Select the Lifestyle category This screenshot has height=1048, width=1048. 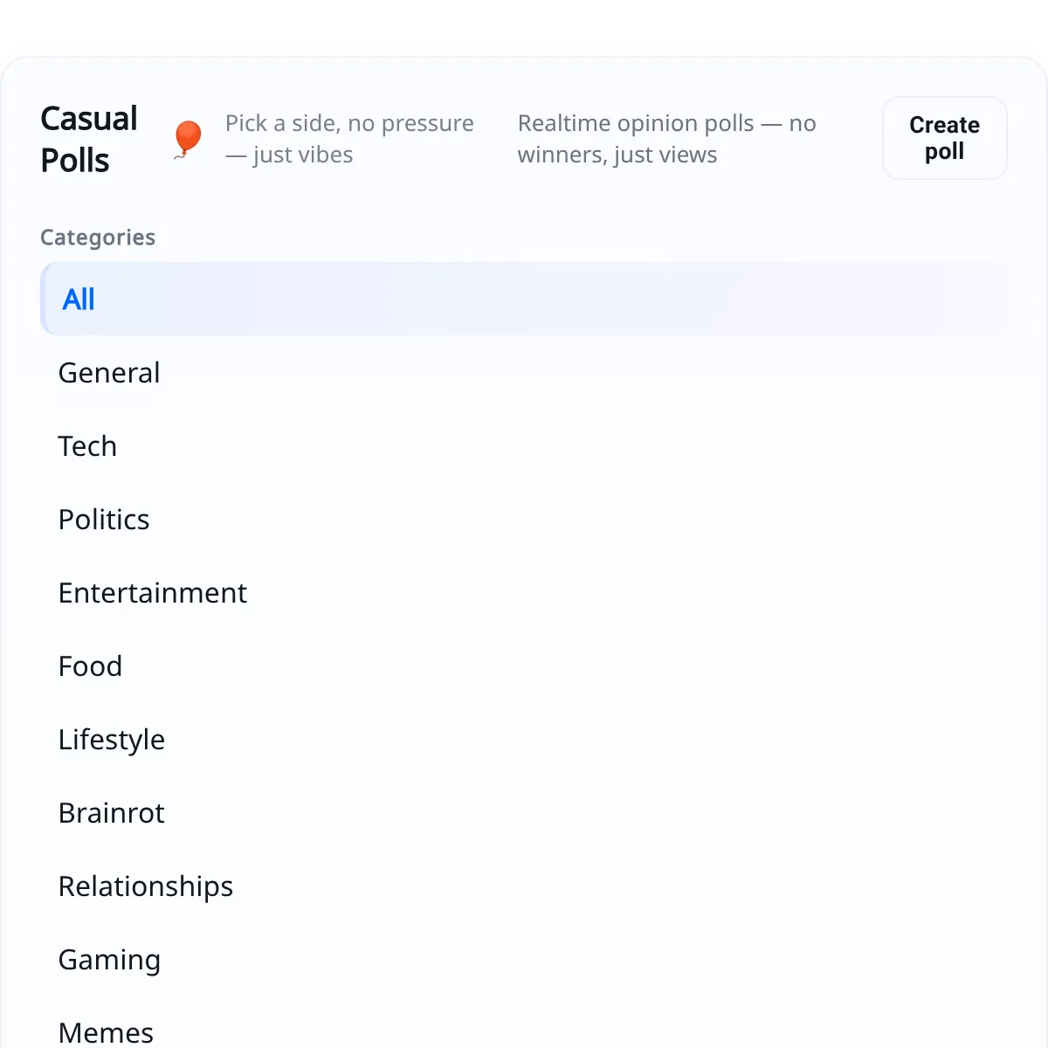click(112, 740)
